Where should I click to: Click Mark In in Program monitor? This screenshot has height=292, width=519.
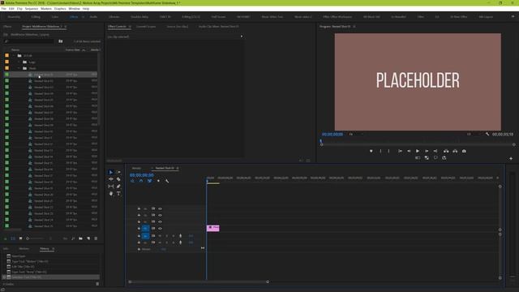[380, 152]
